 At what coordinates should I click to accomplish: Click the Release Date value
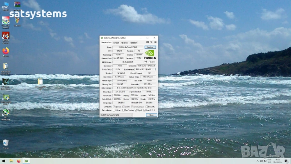point(118,58)
